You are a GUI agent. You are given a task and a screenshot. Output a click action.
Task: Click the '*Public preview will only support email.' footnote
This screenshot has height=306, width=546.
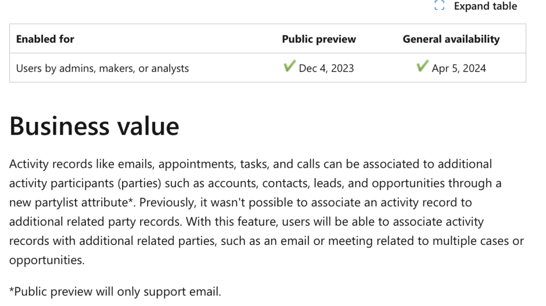coord(115,292)
